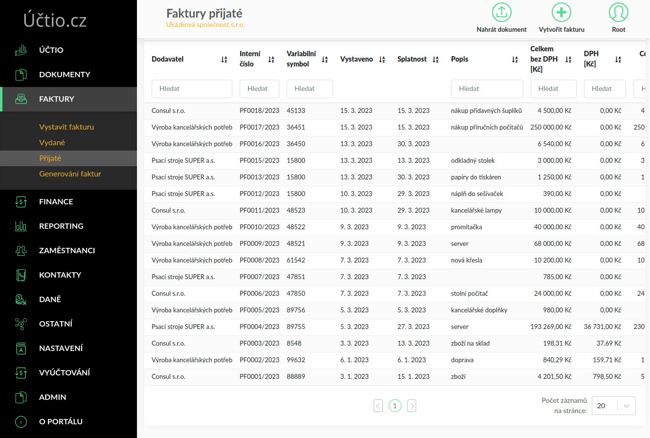Click the Vystavit fakturu link
650x438 pixels.
[x=67, y=127]
